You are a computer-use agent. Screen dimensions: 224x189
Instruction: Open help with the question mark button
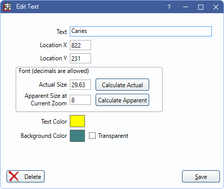169,7
